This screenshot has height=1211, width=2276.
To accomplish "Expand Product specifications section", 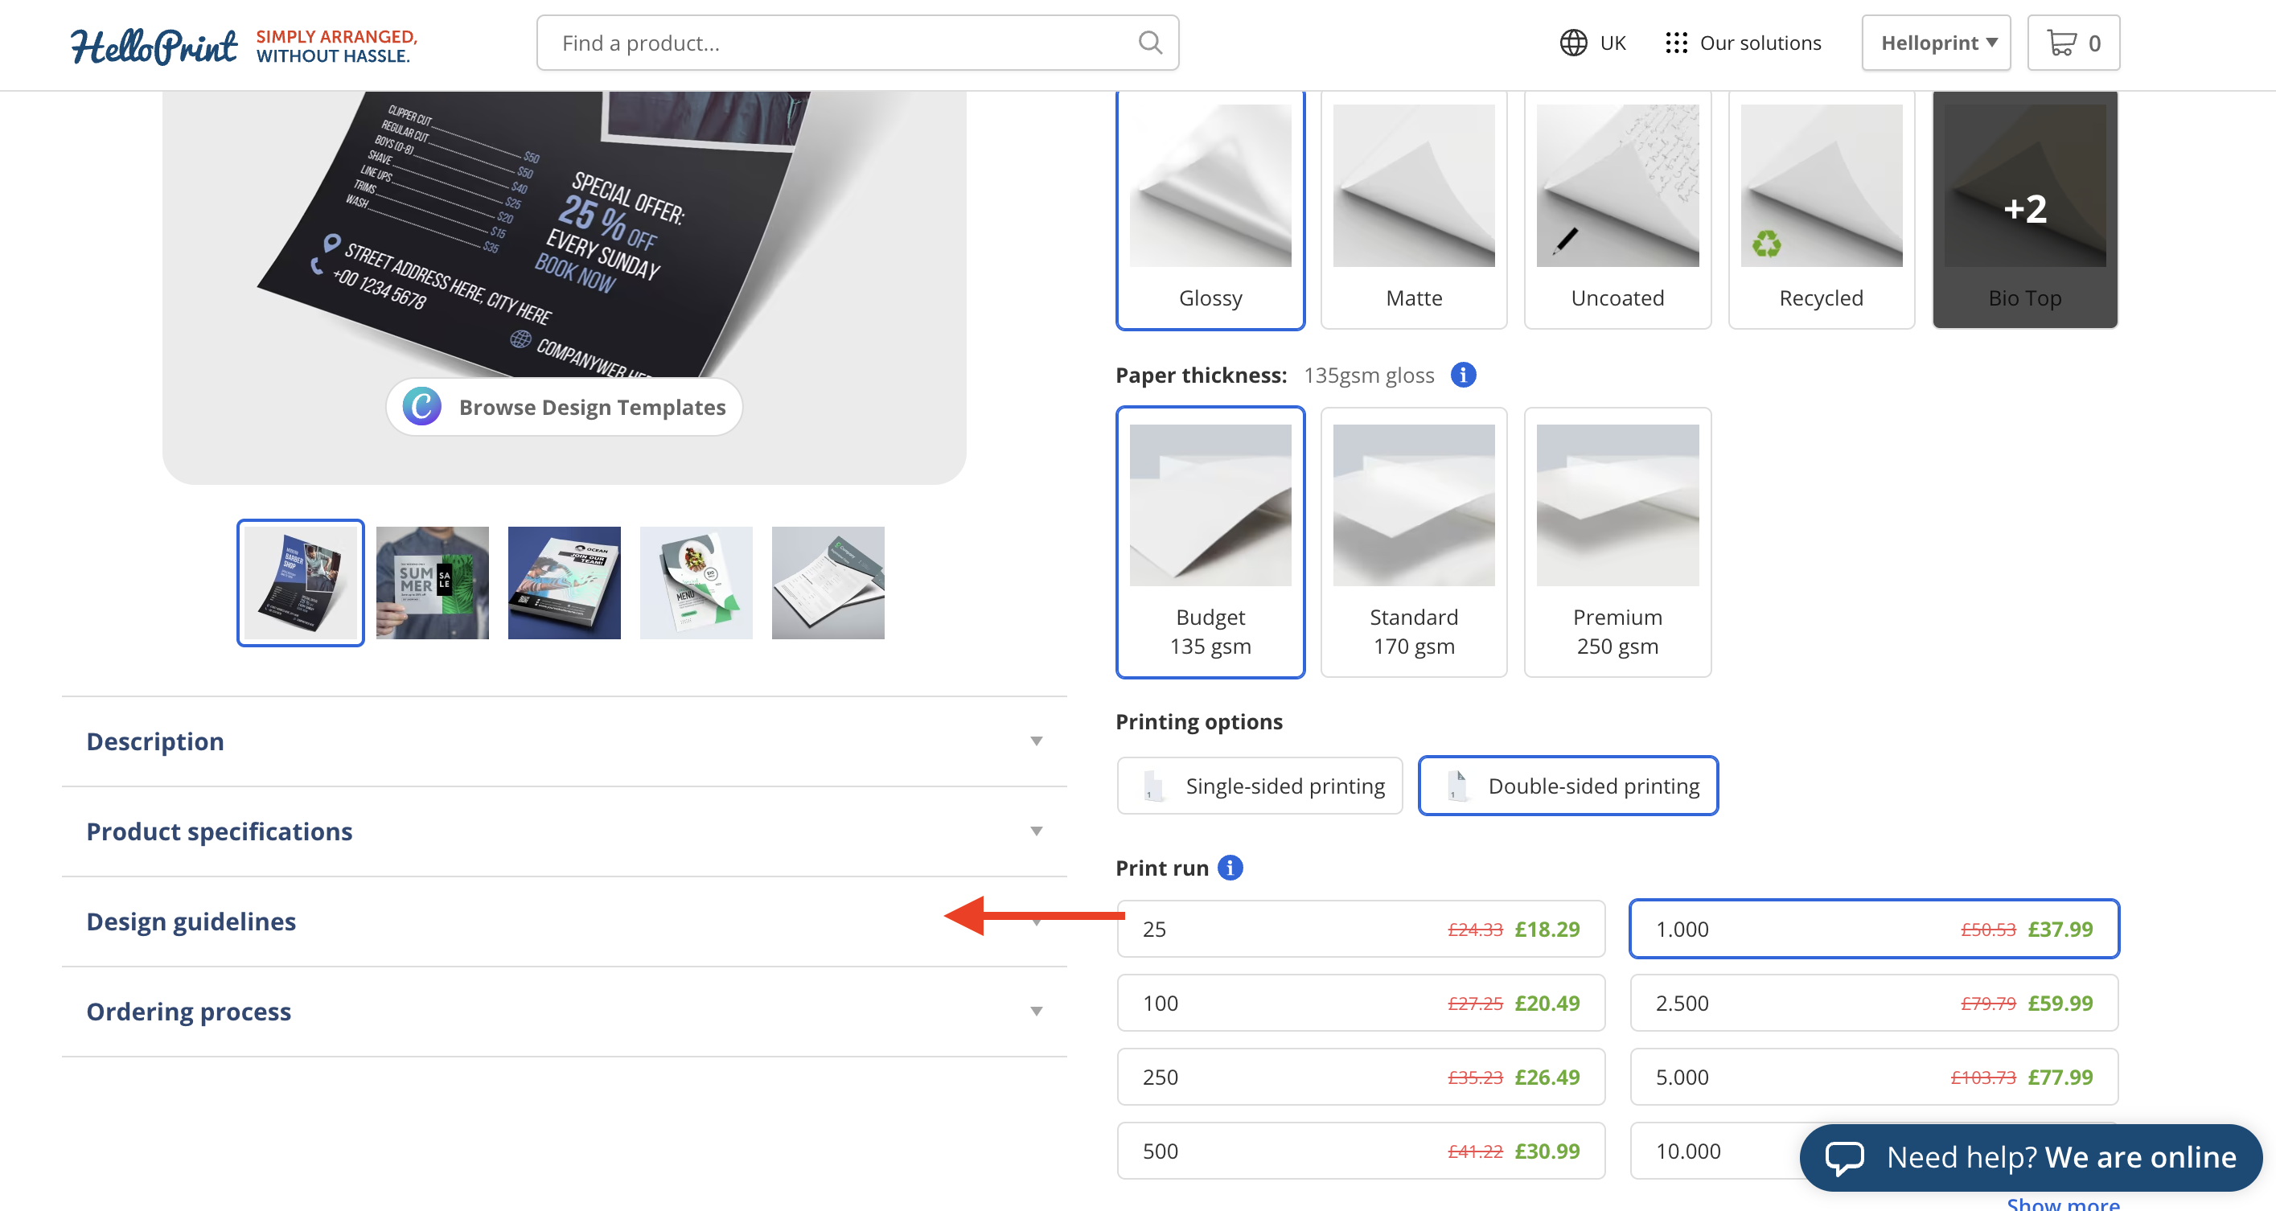I will click(x=564, y=831).
